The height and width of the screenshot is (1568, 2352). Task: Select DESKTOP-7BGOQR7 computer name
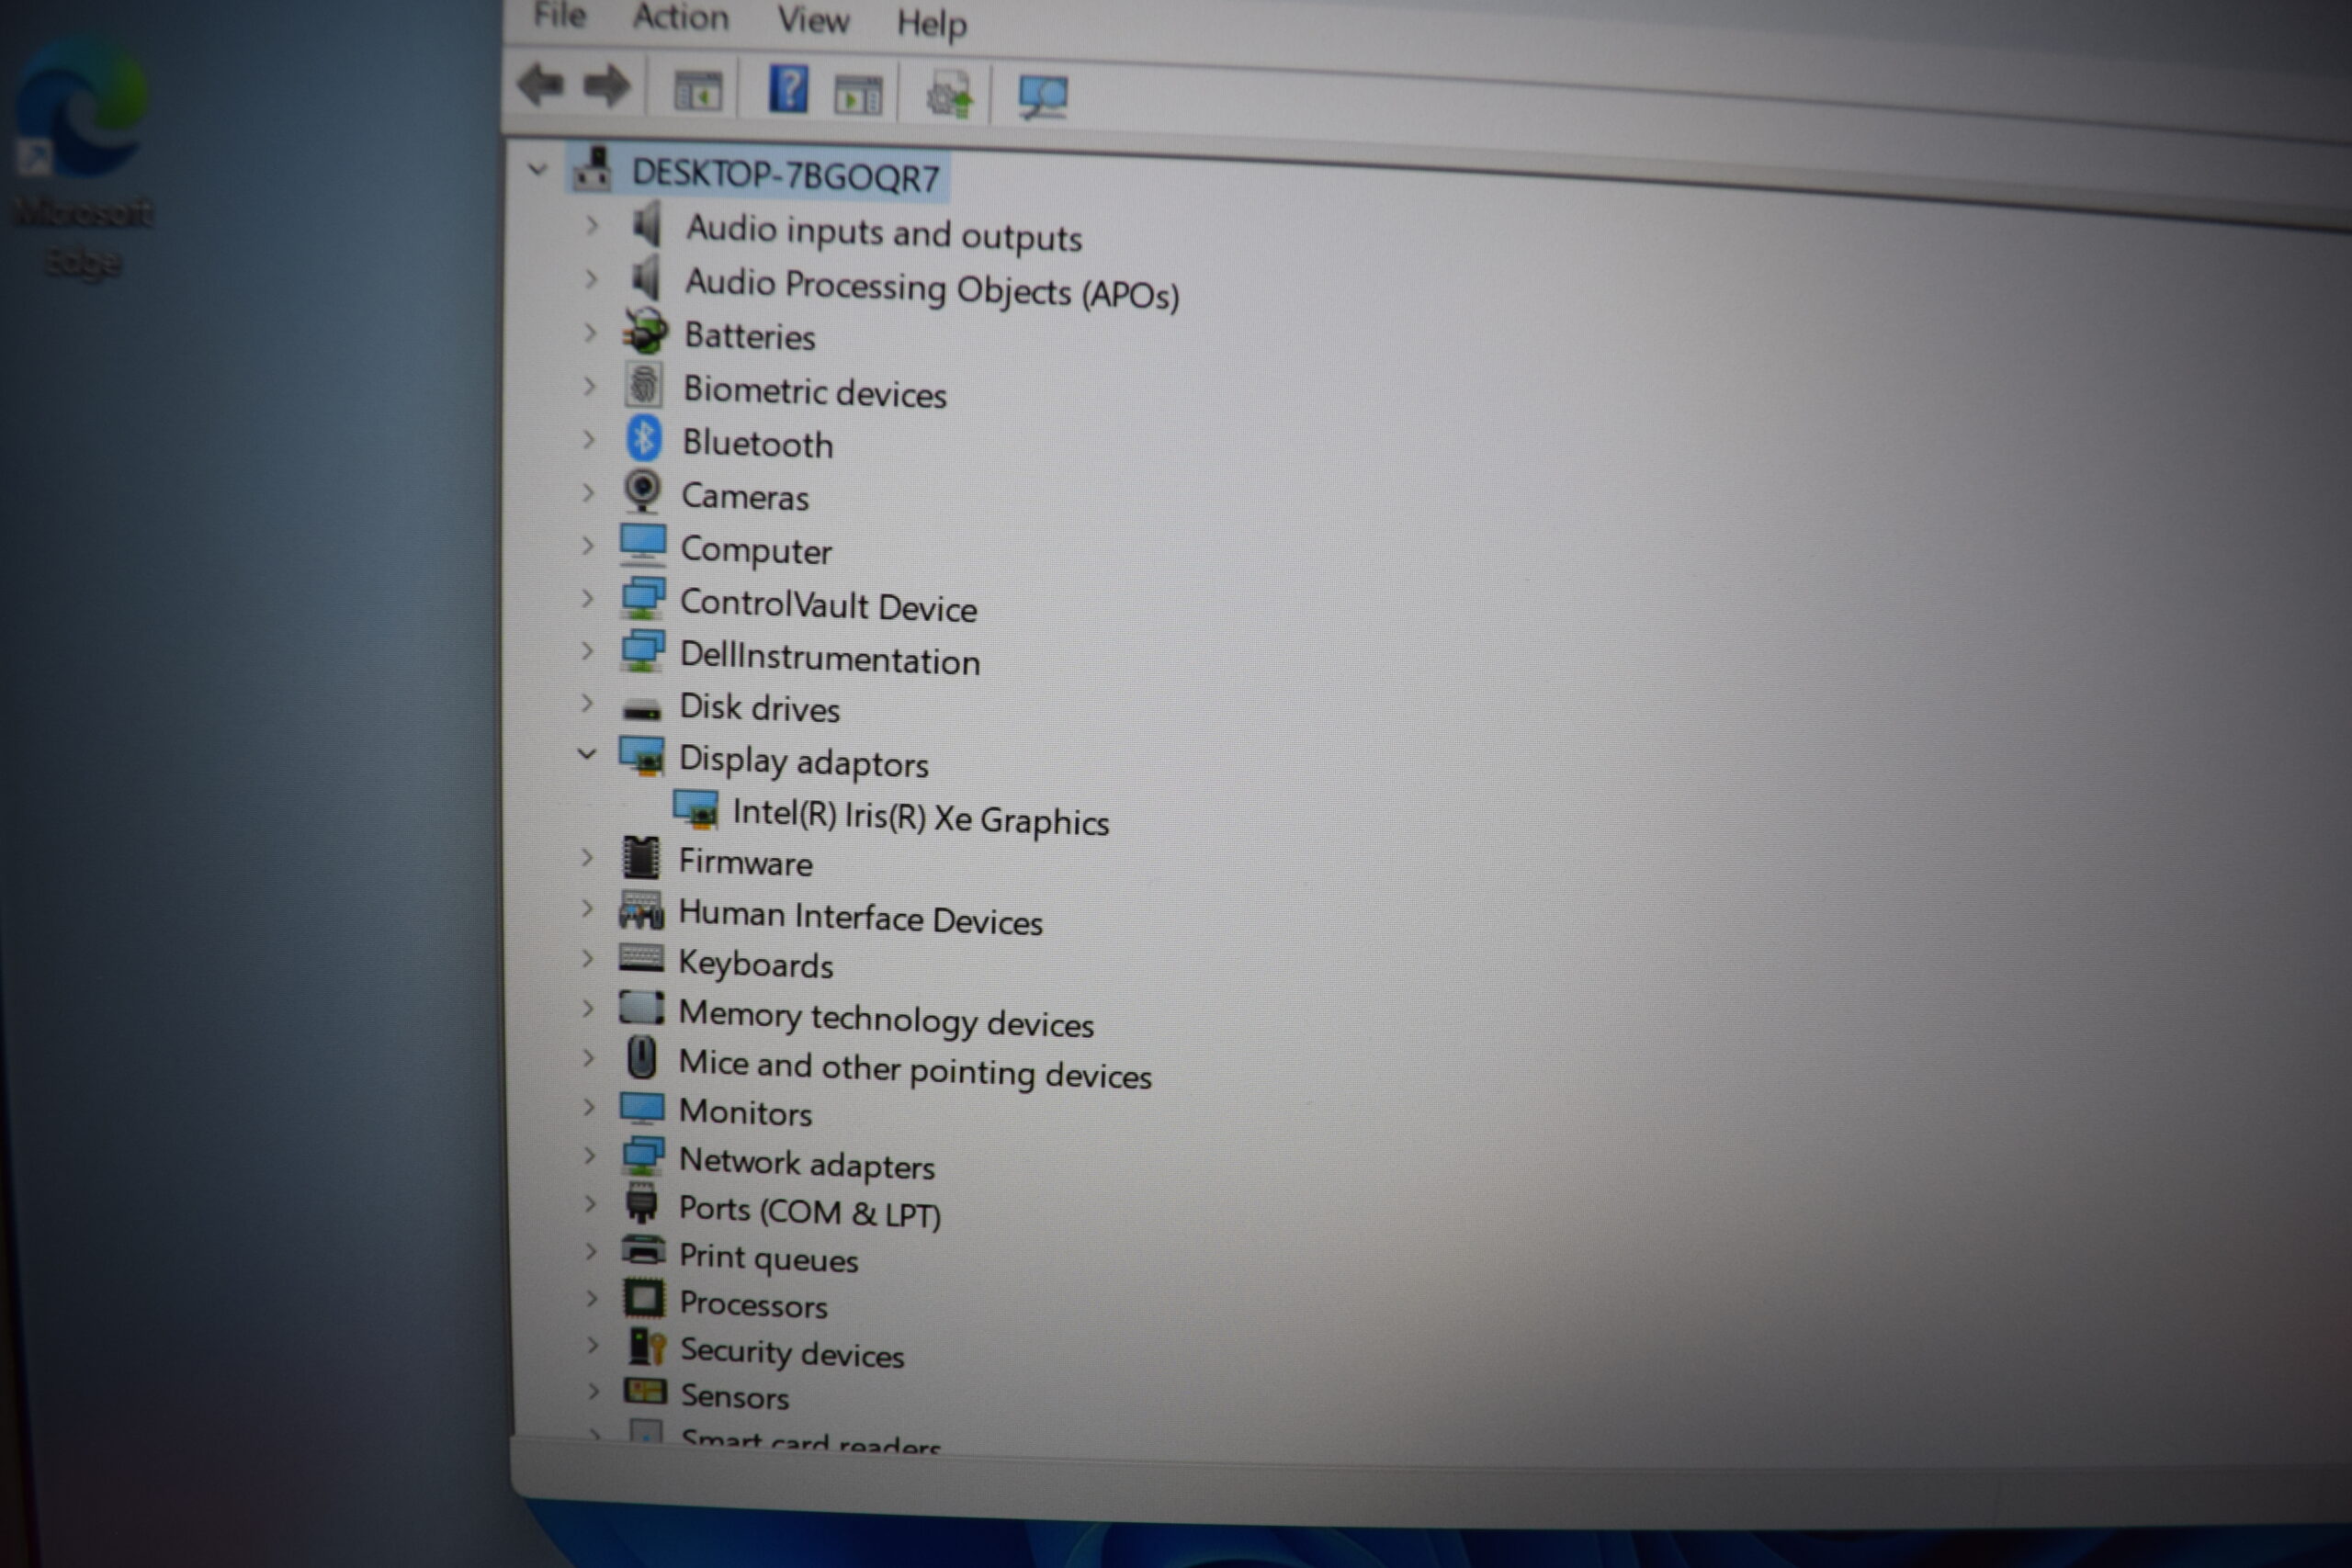click(x=785, y=175)
